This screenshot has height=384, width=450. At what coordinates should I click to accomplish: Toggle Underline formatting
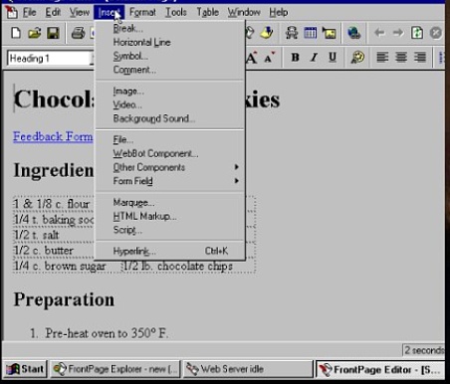click(x=333, y=58)
